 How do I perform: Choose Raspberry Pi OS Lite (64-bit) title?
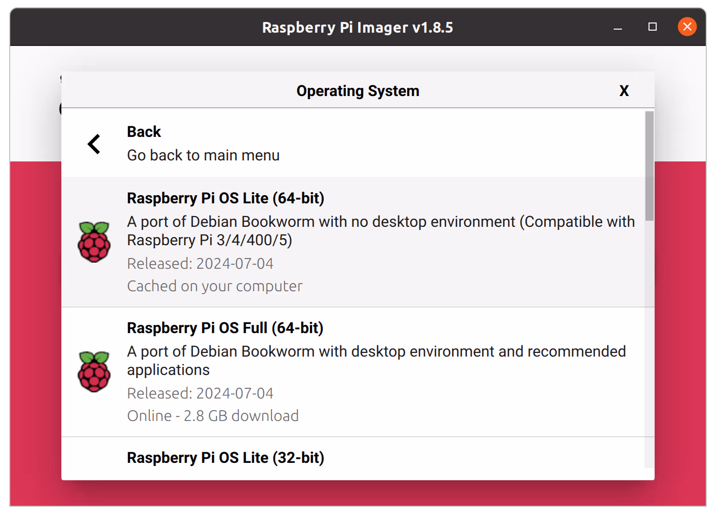226,198
